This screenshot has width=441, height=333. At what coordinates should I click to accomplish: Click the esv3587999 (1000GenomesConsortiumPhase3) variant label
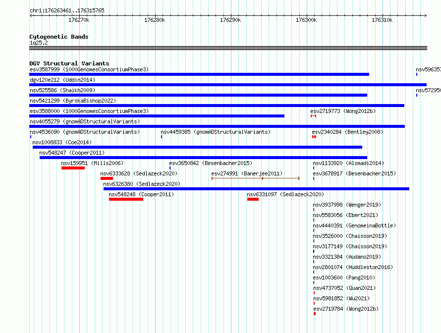(x=89, y=69)
